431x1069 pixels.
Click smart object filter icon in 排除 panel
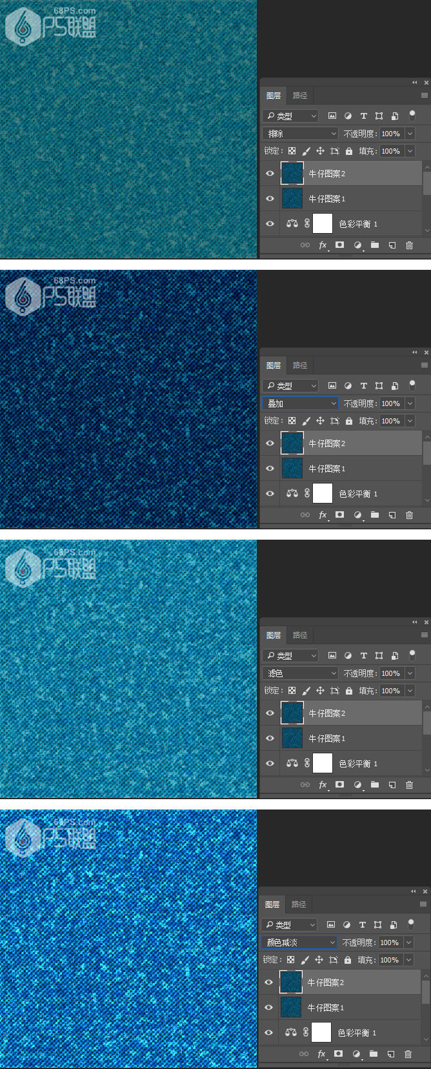(395, 116)
